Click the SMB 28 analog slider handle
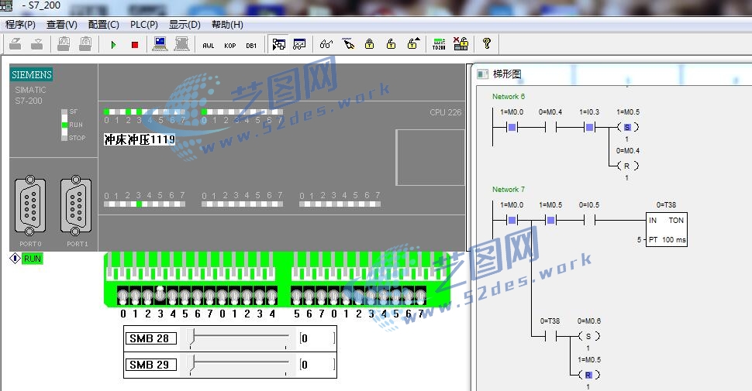 click(x=191, y=338)
